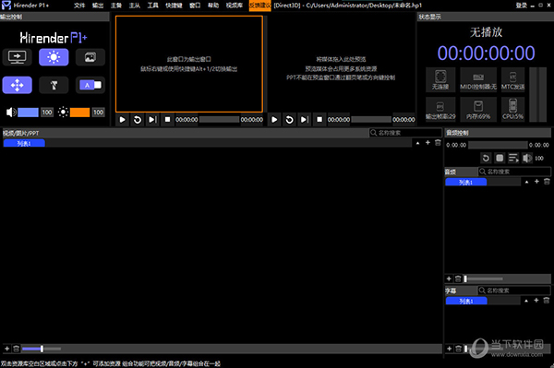The image size is (554, 368).
Task: Click loop button under preview window
Action: coord(289,120)
